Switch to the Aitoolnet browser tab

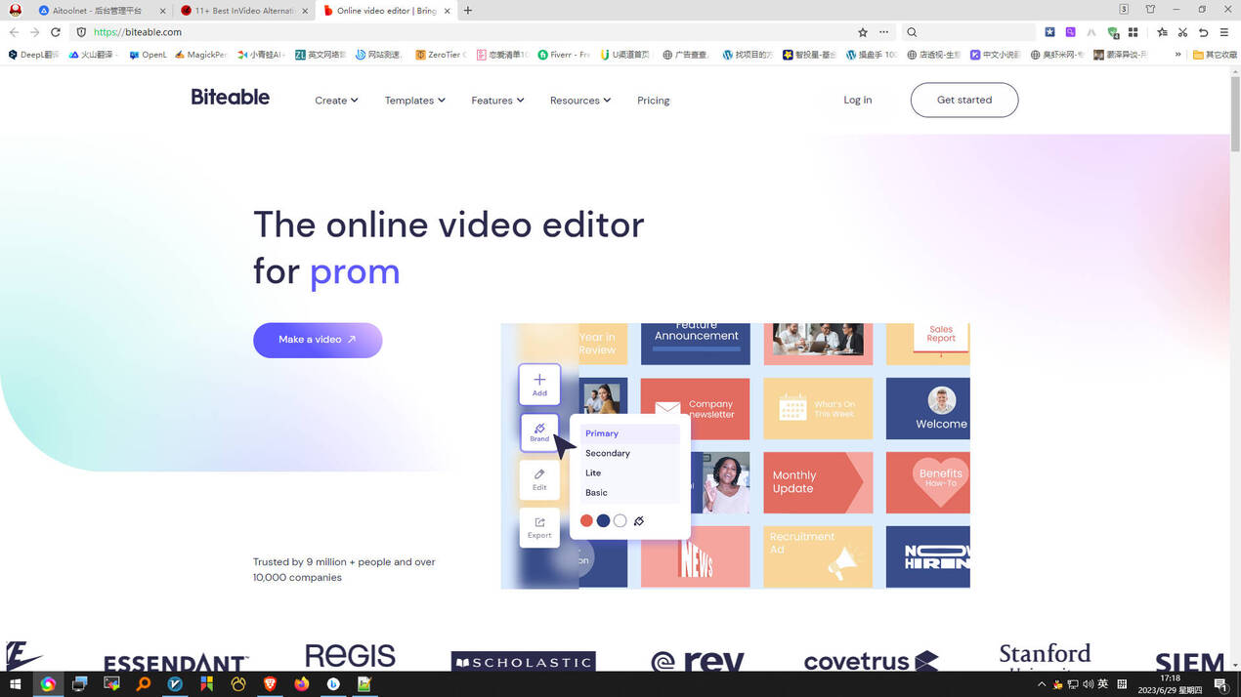(96, 11)
